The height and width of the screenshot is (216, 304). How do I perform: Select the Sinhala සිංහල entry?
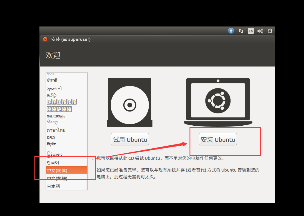67,122
